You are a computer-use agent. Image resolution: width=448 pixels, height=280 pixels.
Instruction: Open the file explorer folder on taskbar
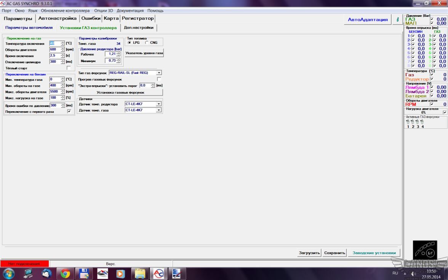coord(140,273)
